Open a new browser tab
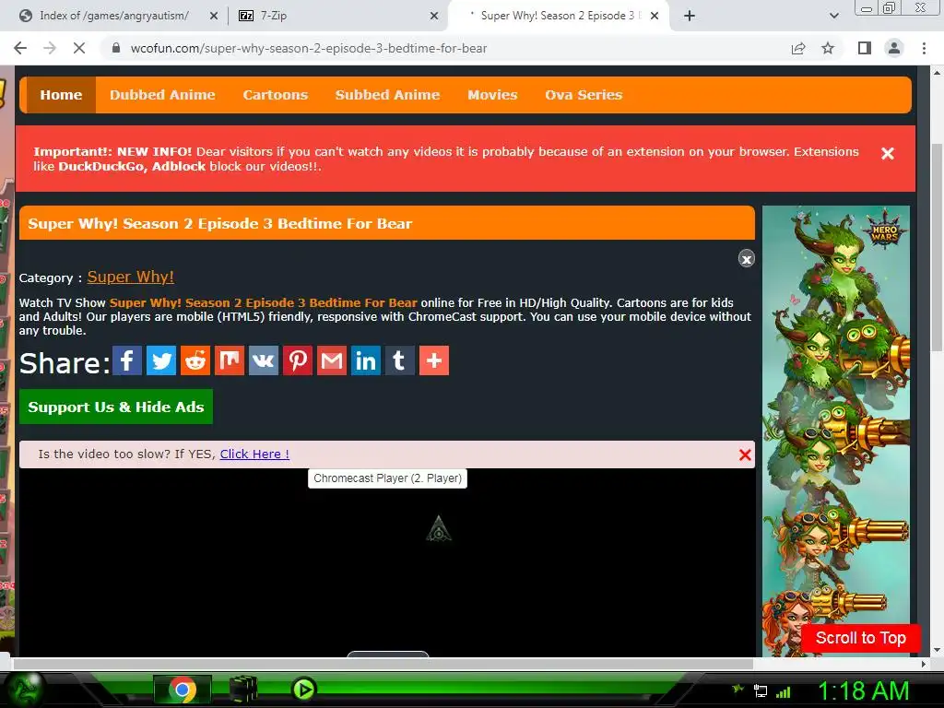This screenshot has width=944, height=708. coord(690,16)
